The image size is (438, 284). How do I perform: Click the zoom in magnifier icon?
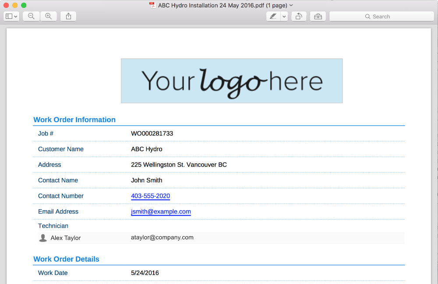pyautogui.click(x=49, y=17)
